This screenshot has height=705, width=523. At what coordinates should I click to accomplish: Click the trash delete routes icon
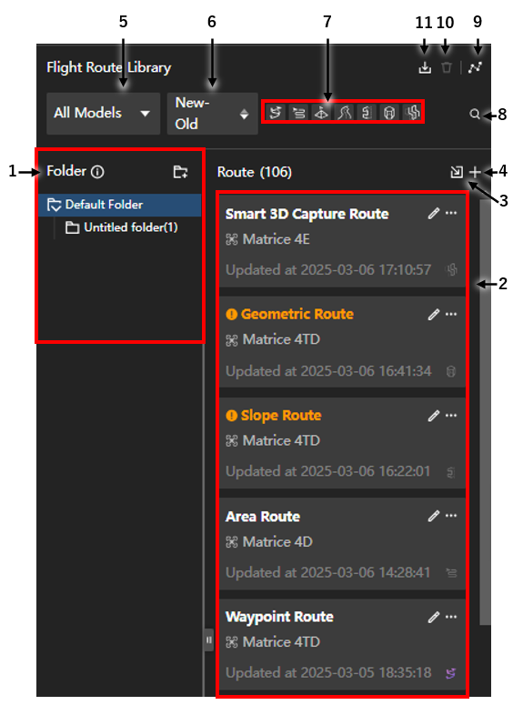[446, 68]
